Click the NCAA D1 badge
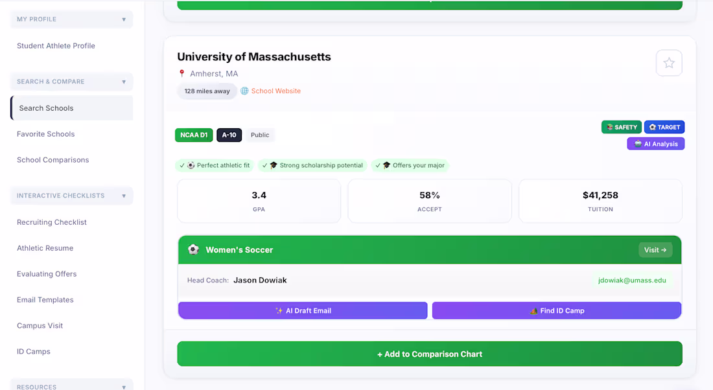 point(194,135)
